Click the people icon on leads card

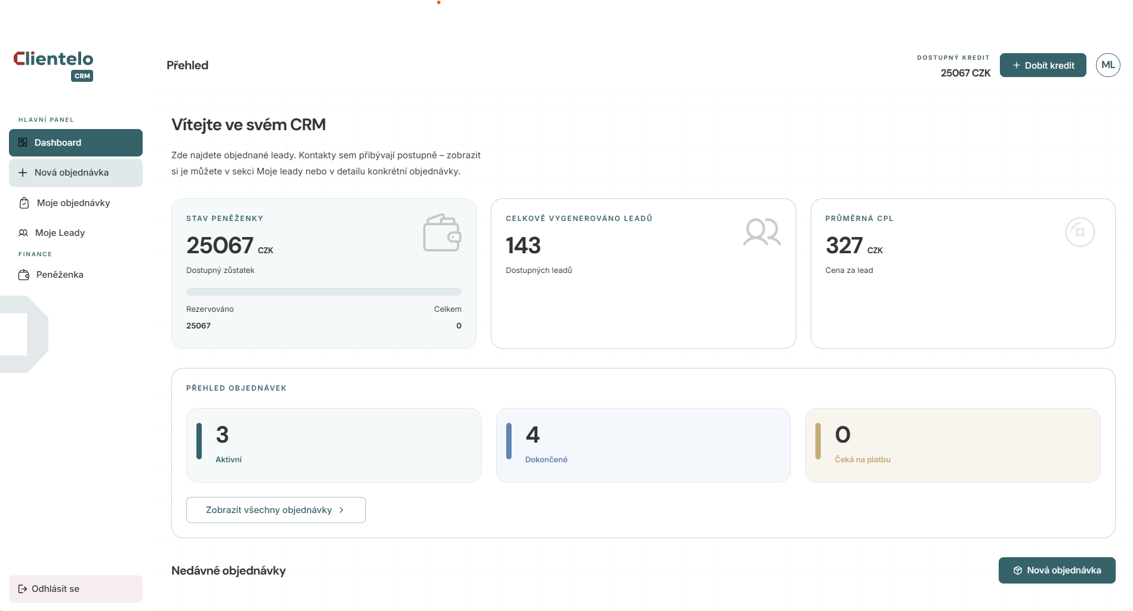[x=762, y=232]
